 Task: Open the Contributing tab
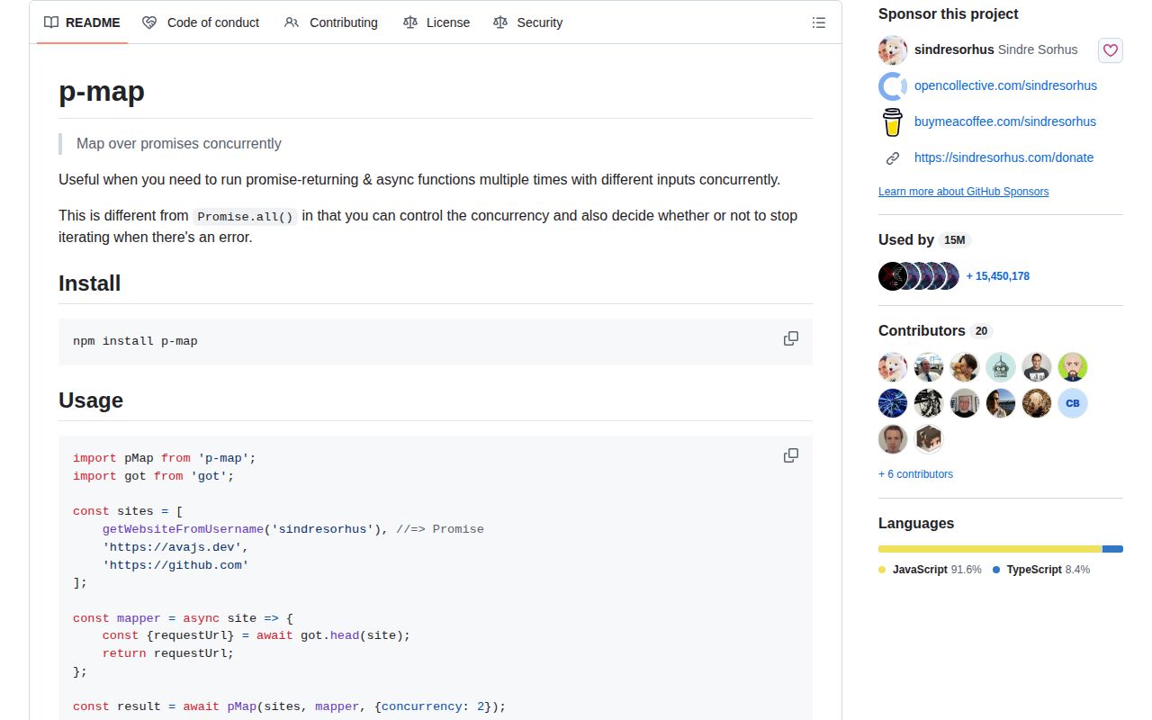(331, 22)
